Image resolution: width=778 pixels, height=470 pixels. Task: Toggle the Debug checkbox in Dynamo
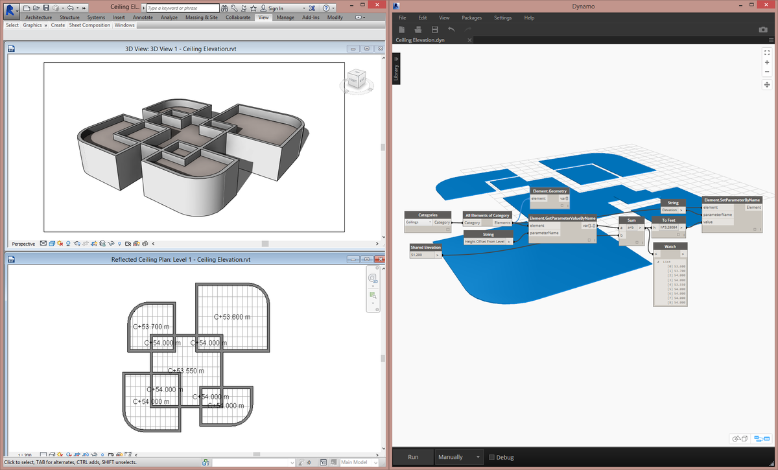click(491, 457)
